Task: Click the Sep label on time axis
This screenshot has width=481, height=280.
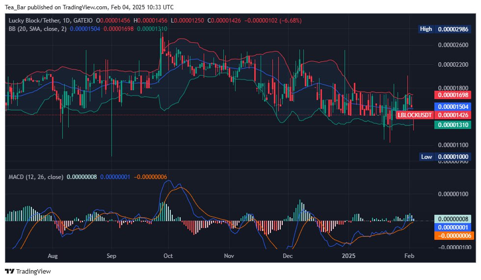Action: pos(111,256)
